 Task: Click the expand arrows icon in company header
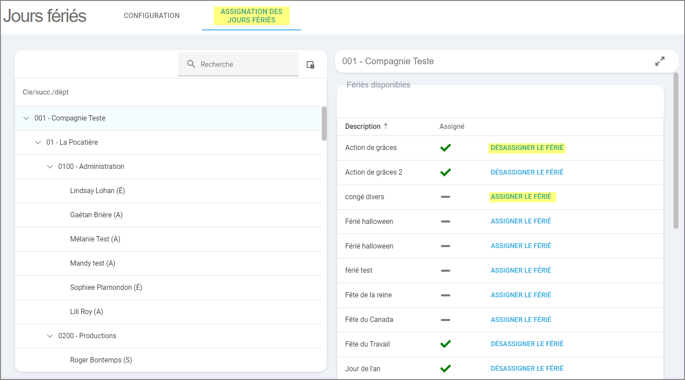[659, 62]
